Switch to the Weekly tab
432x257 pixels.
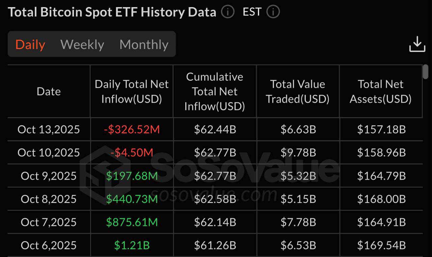pos(82,45)
